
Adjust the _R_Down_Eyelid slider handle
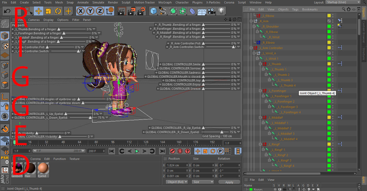[x=222, y=132]
